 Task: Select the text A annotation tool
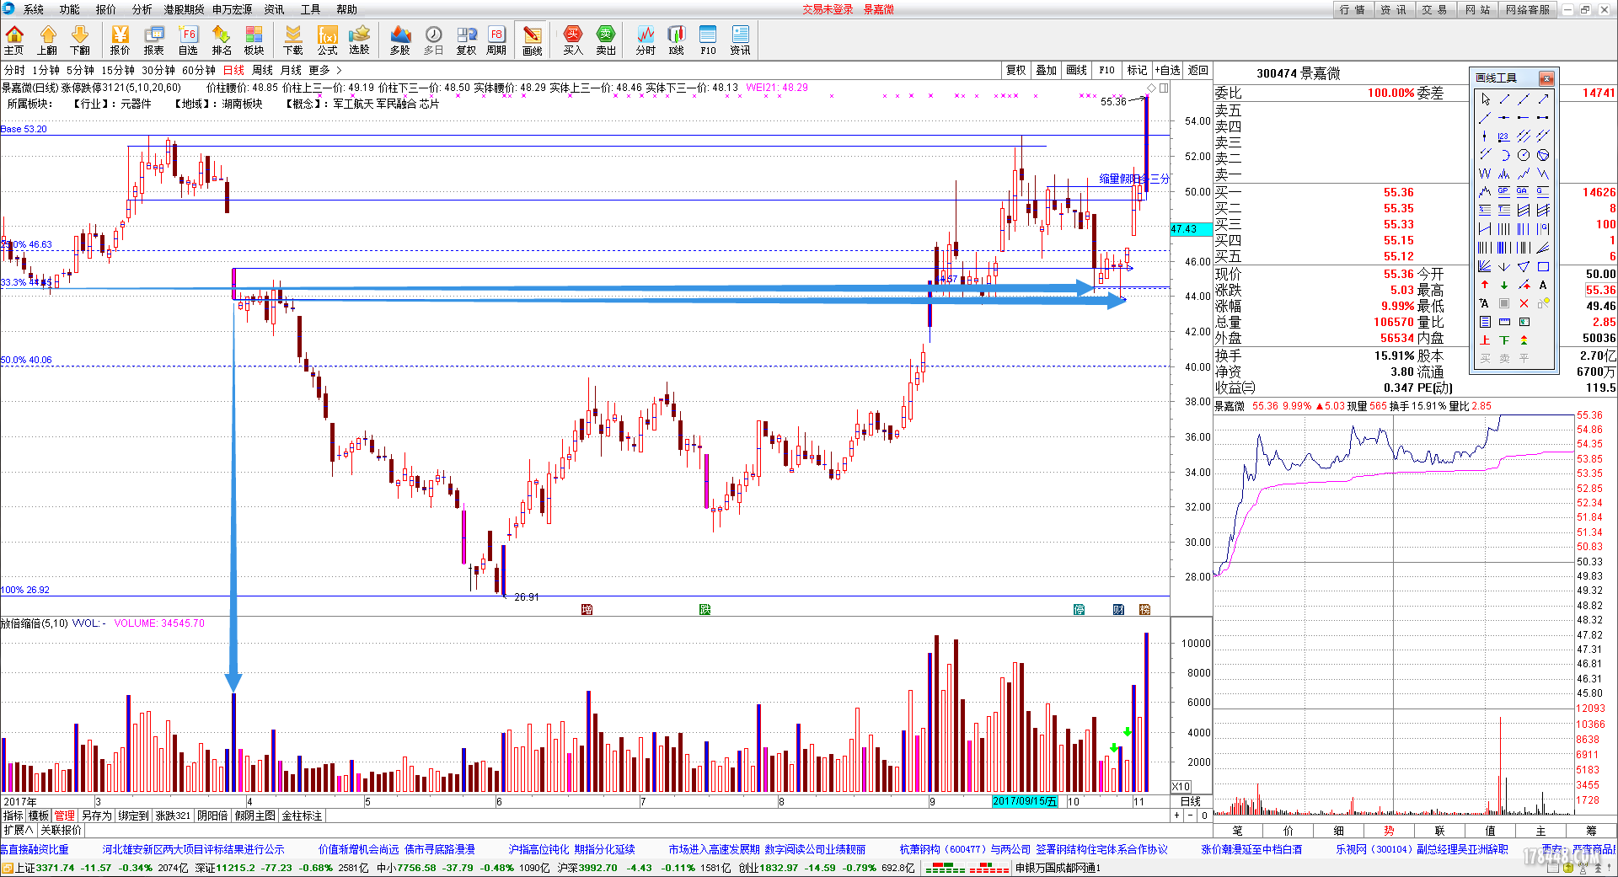1543,285
